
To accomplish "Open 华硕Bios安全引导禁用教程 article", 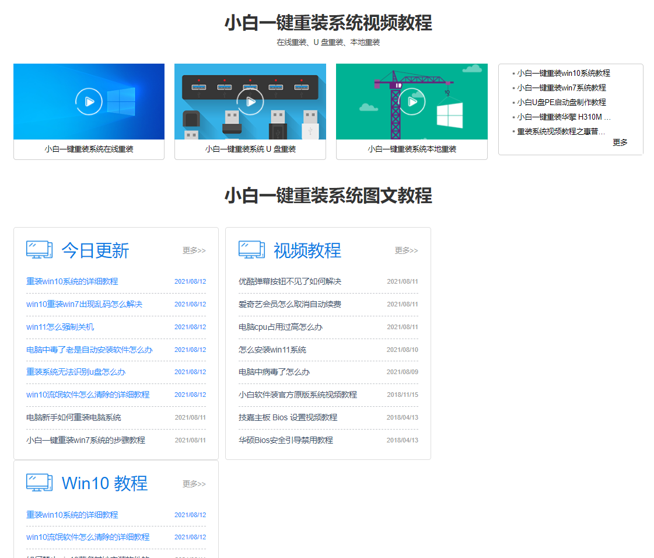I will tap(285, 440).
